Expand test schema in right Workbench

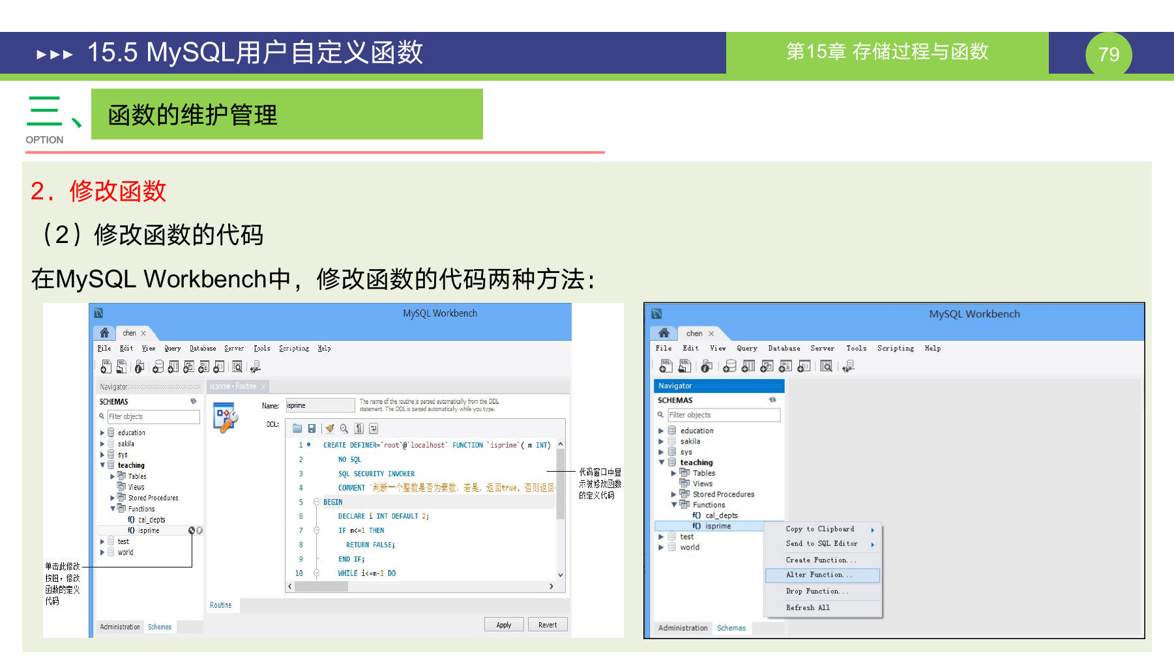tap(661, 537)
